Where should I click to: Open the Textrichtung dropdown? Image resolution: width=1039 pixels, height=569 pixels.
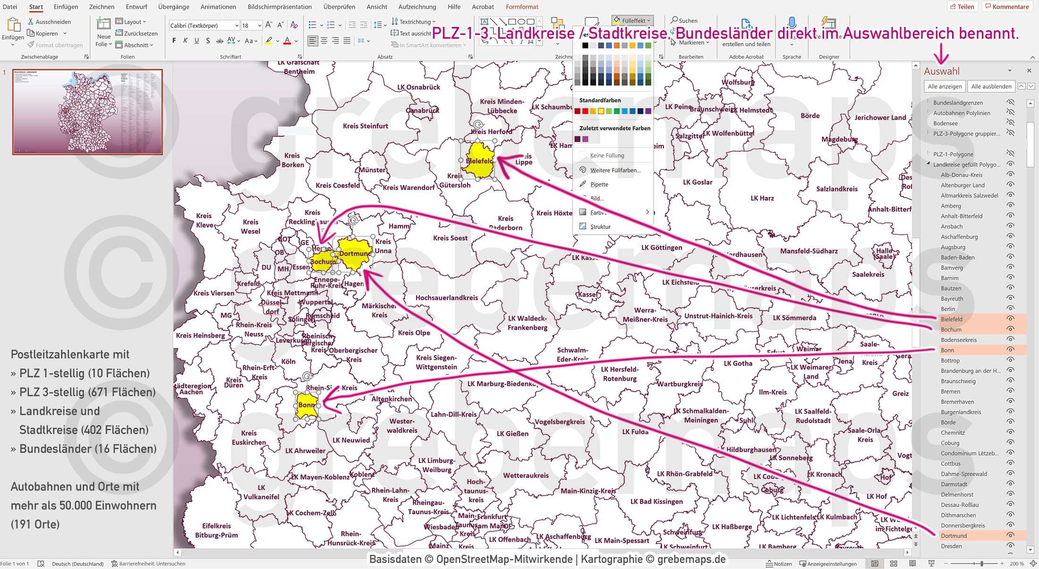[414, 22]
